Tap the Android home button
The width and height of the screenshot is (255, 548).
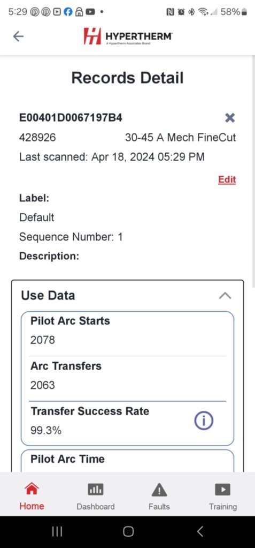pos(128,531)
